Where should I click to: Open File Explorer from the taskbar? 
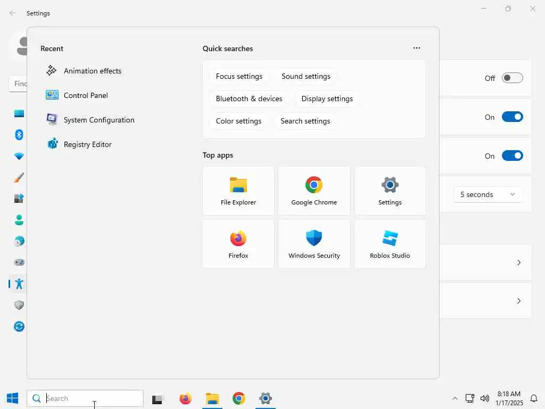click(212, 398)
